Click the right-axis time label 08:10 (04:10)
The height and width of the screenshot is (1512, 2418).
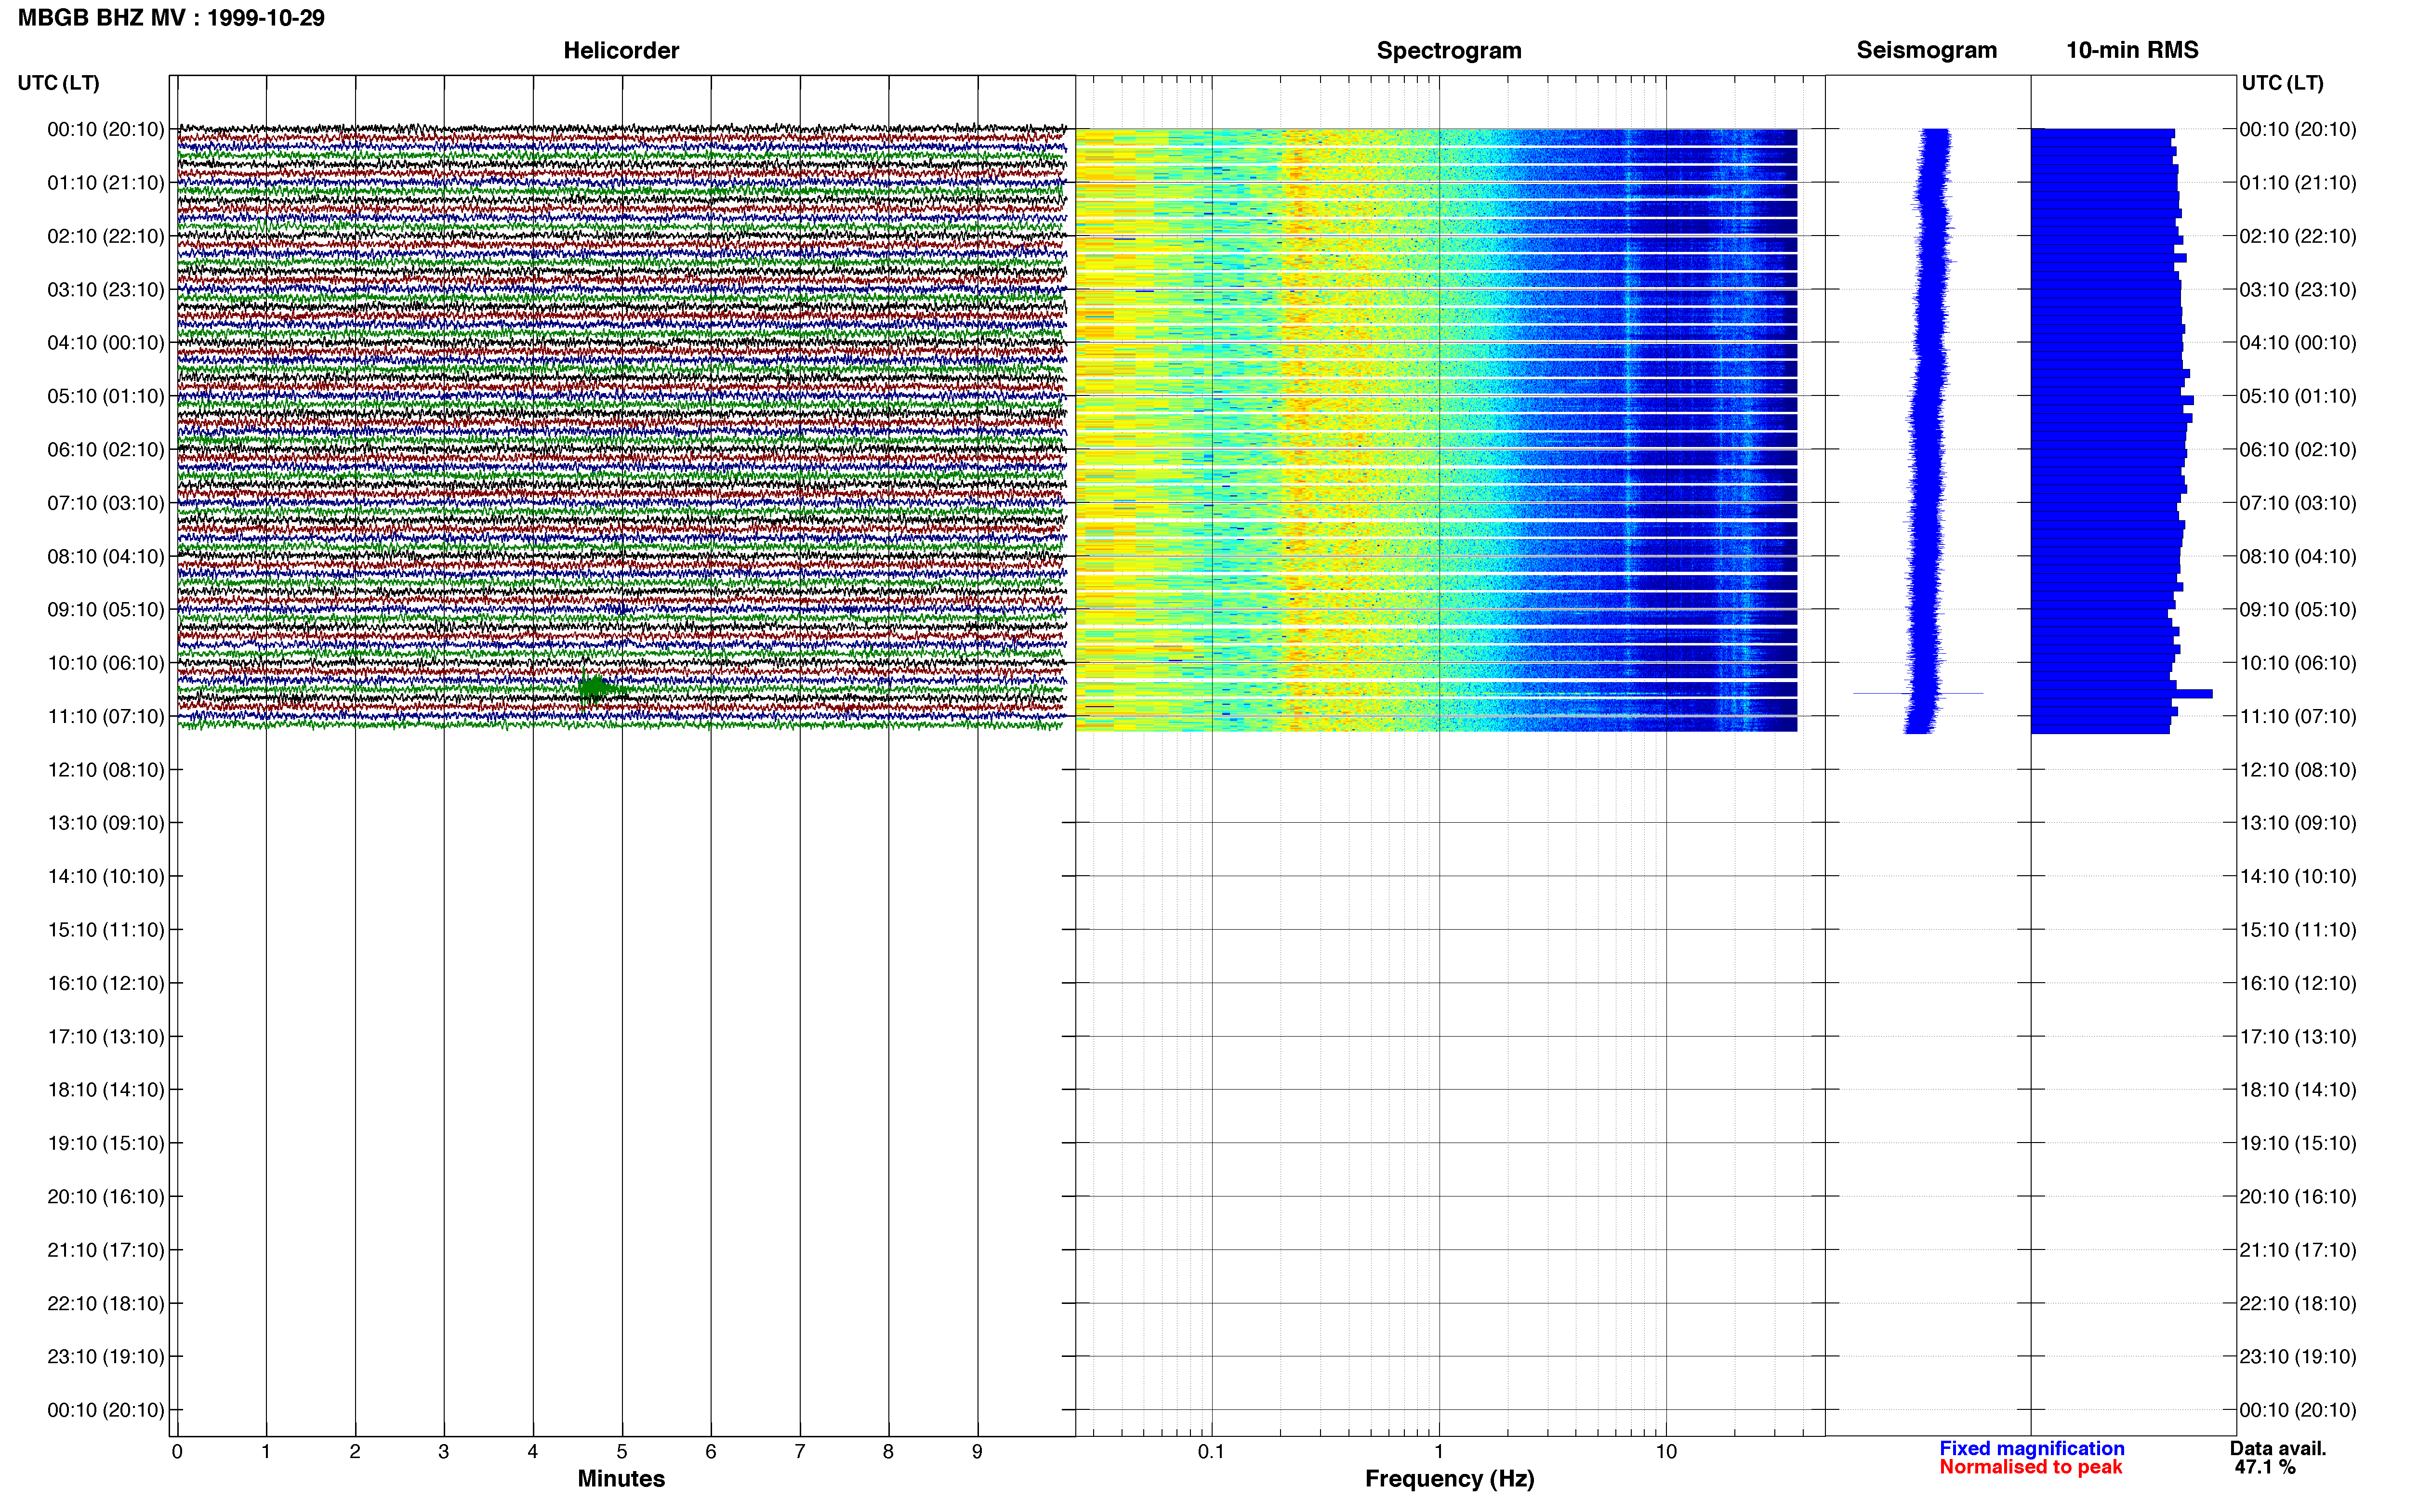[2298, 556]
